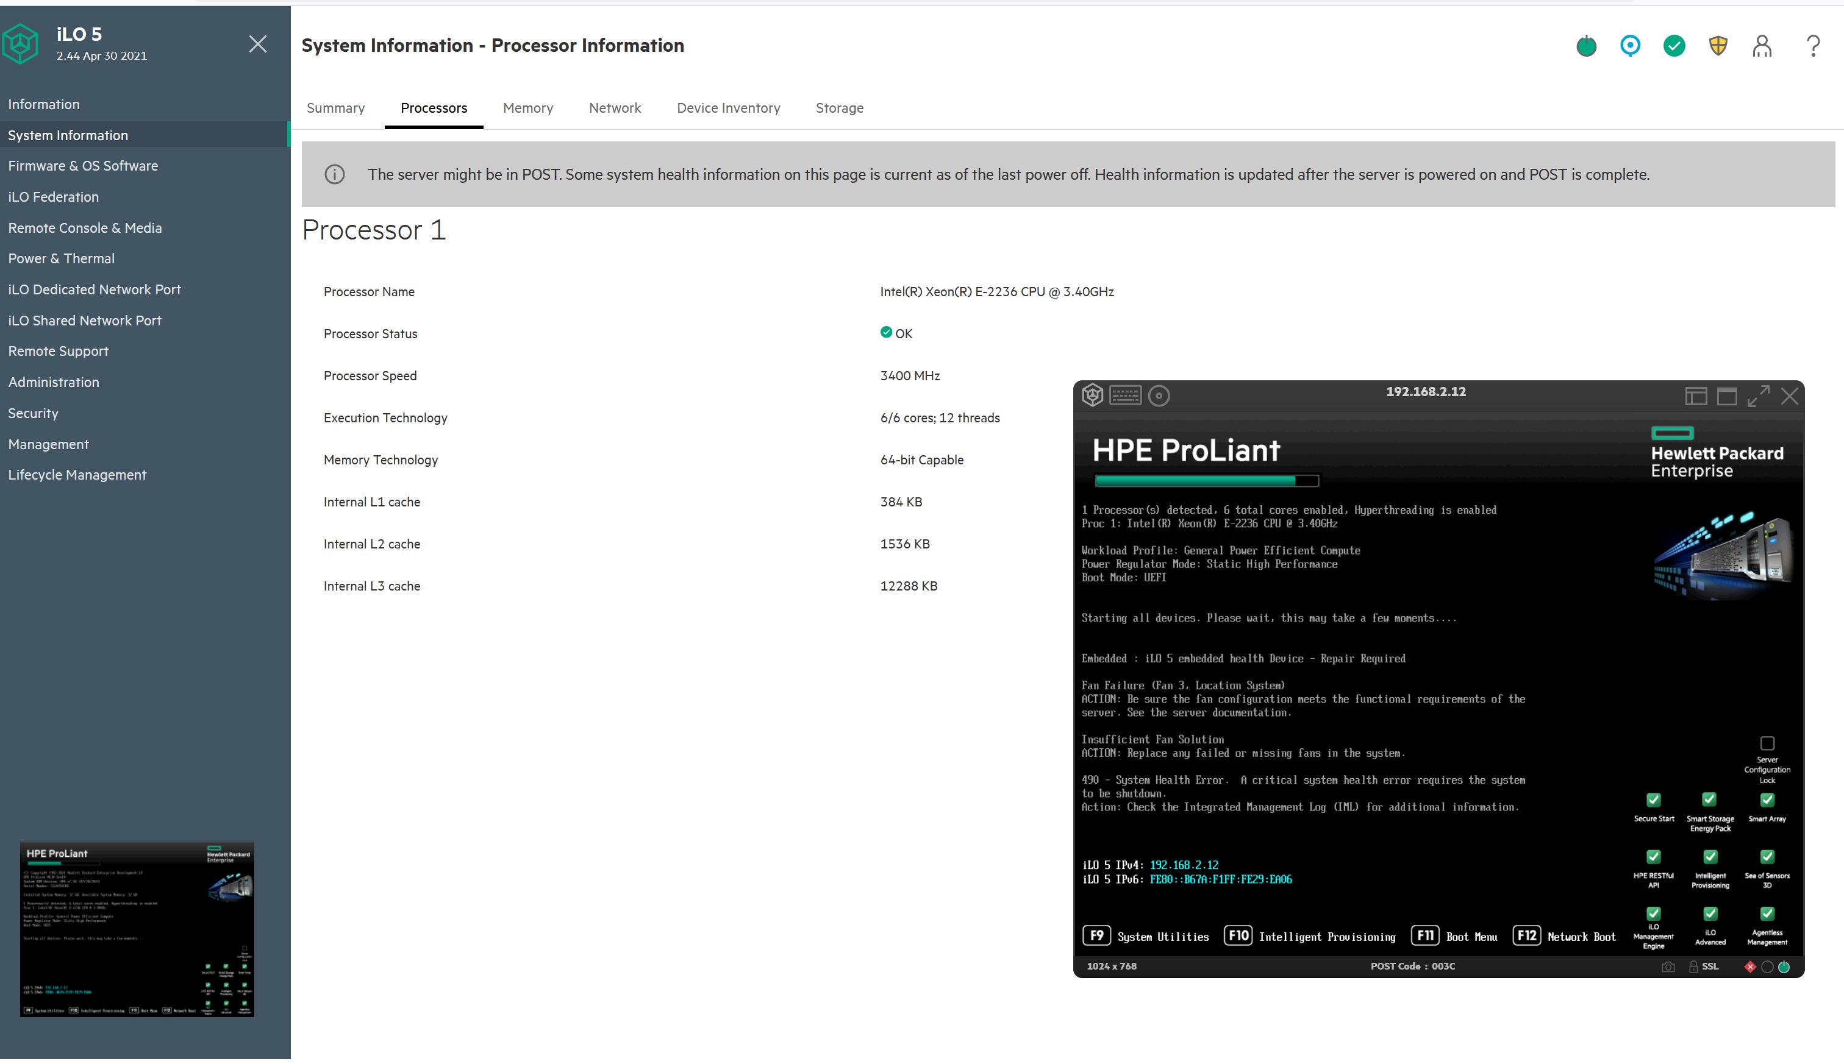Open Power & Thermal in sidebar
1844x1064 pixels.
pos(62,259)
